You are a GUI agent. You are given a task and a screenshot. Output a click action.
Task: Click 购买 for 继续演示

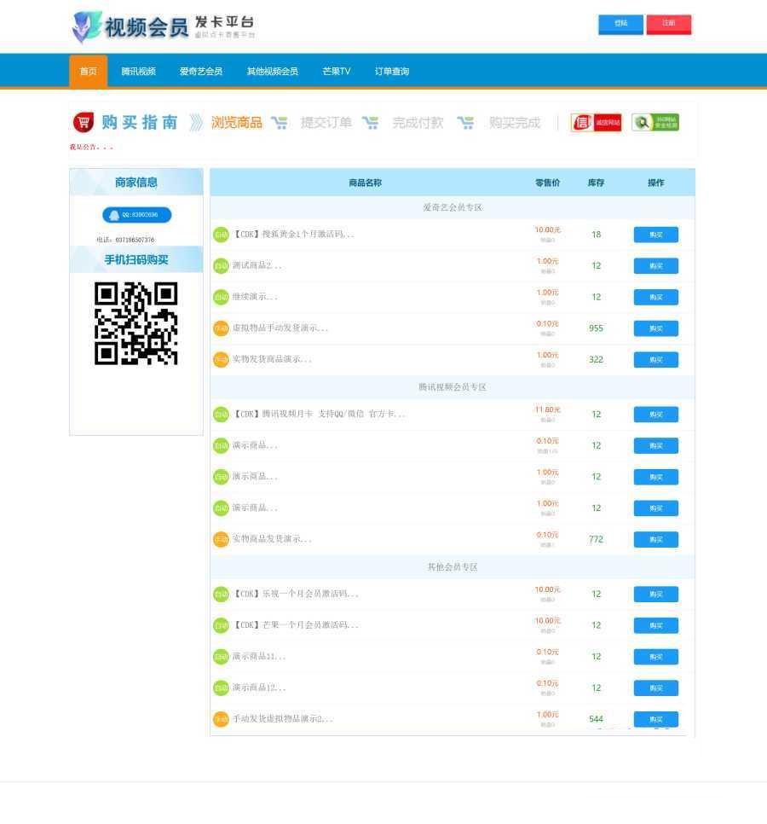(x=655, y=297)
